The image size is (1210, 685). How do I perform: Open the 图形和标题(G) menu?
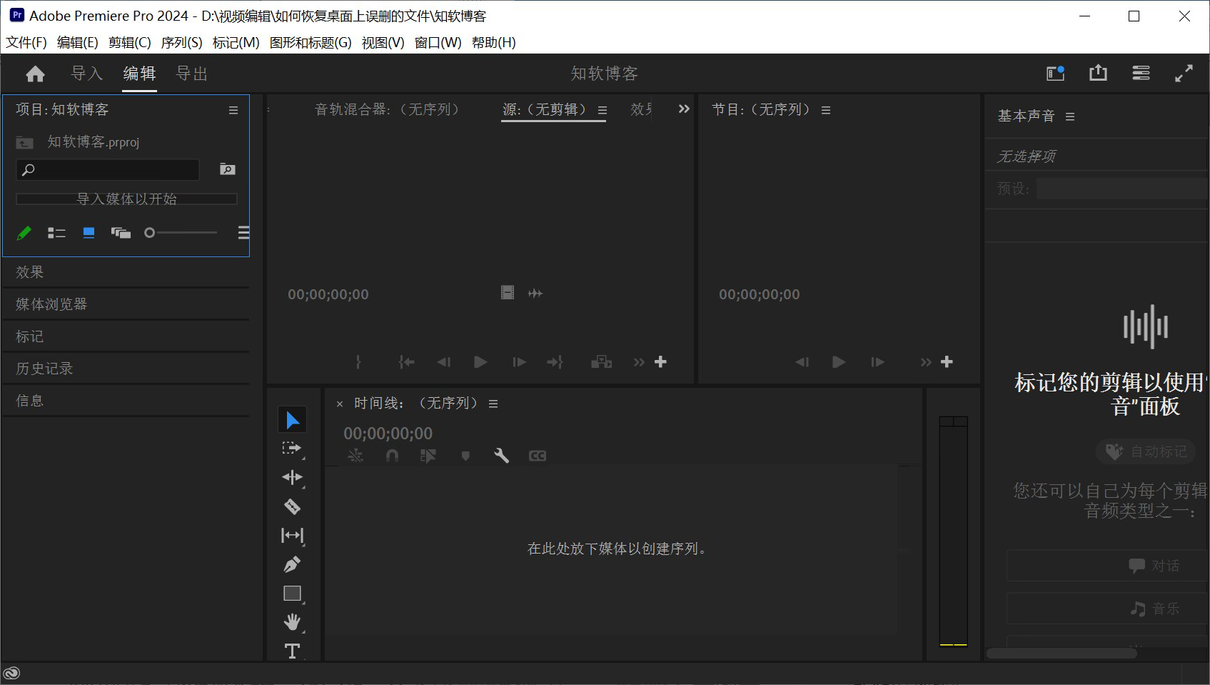pos(311,42)
